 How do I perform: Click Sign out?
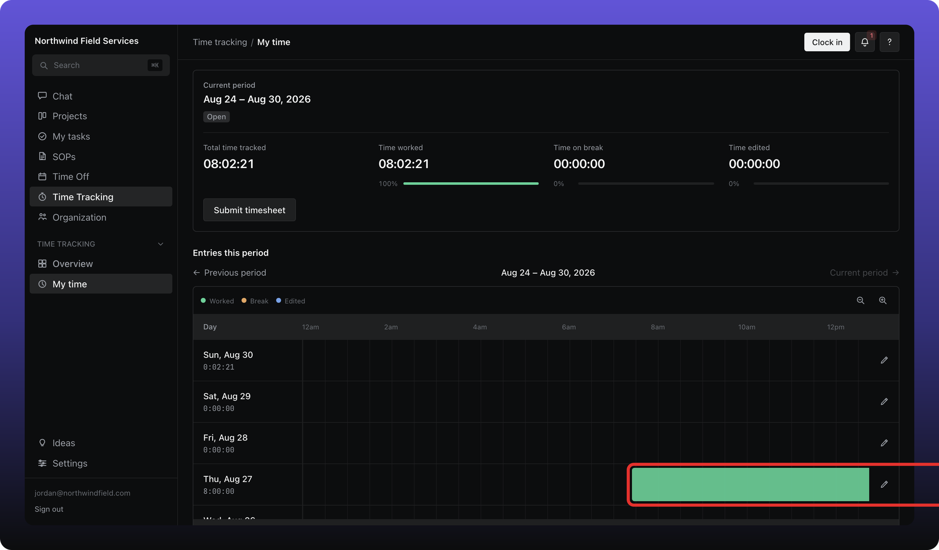point(49,509)
